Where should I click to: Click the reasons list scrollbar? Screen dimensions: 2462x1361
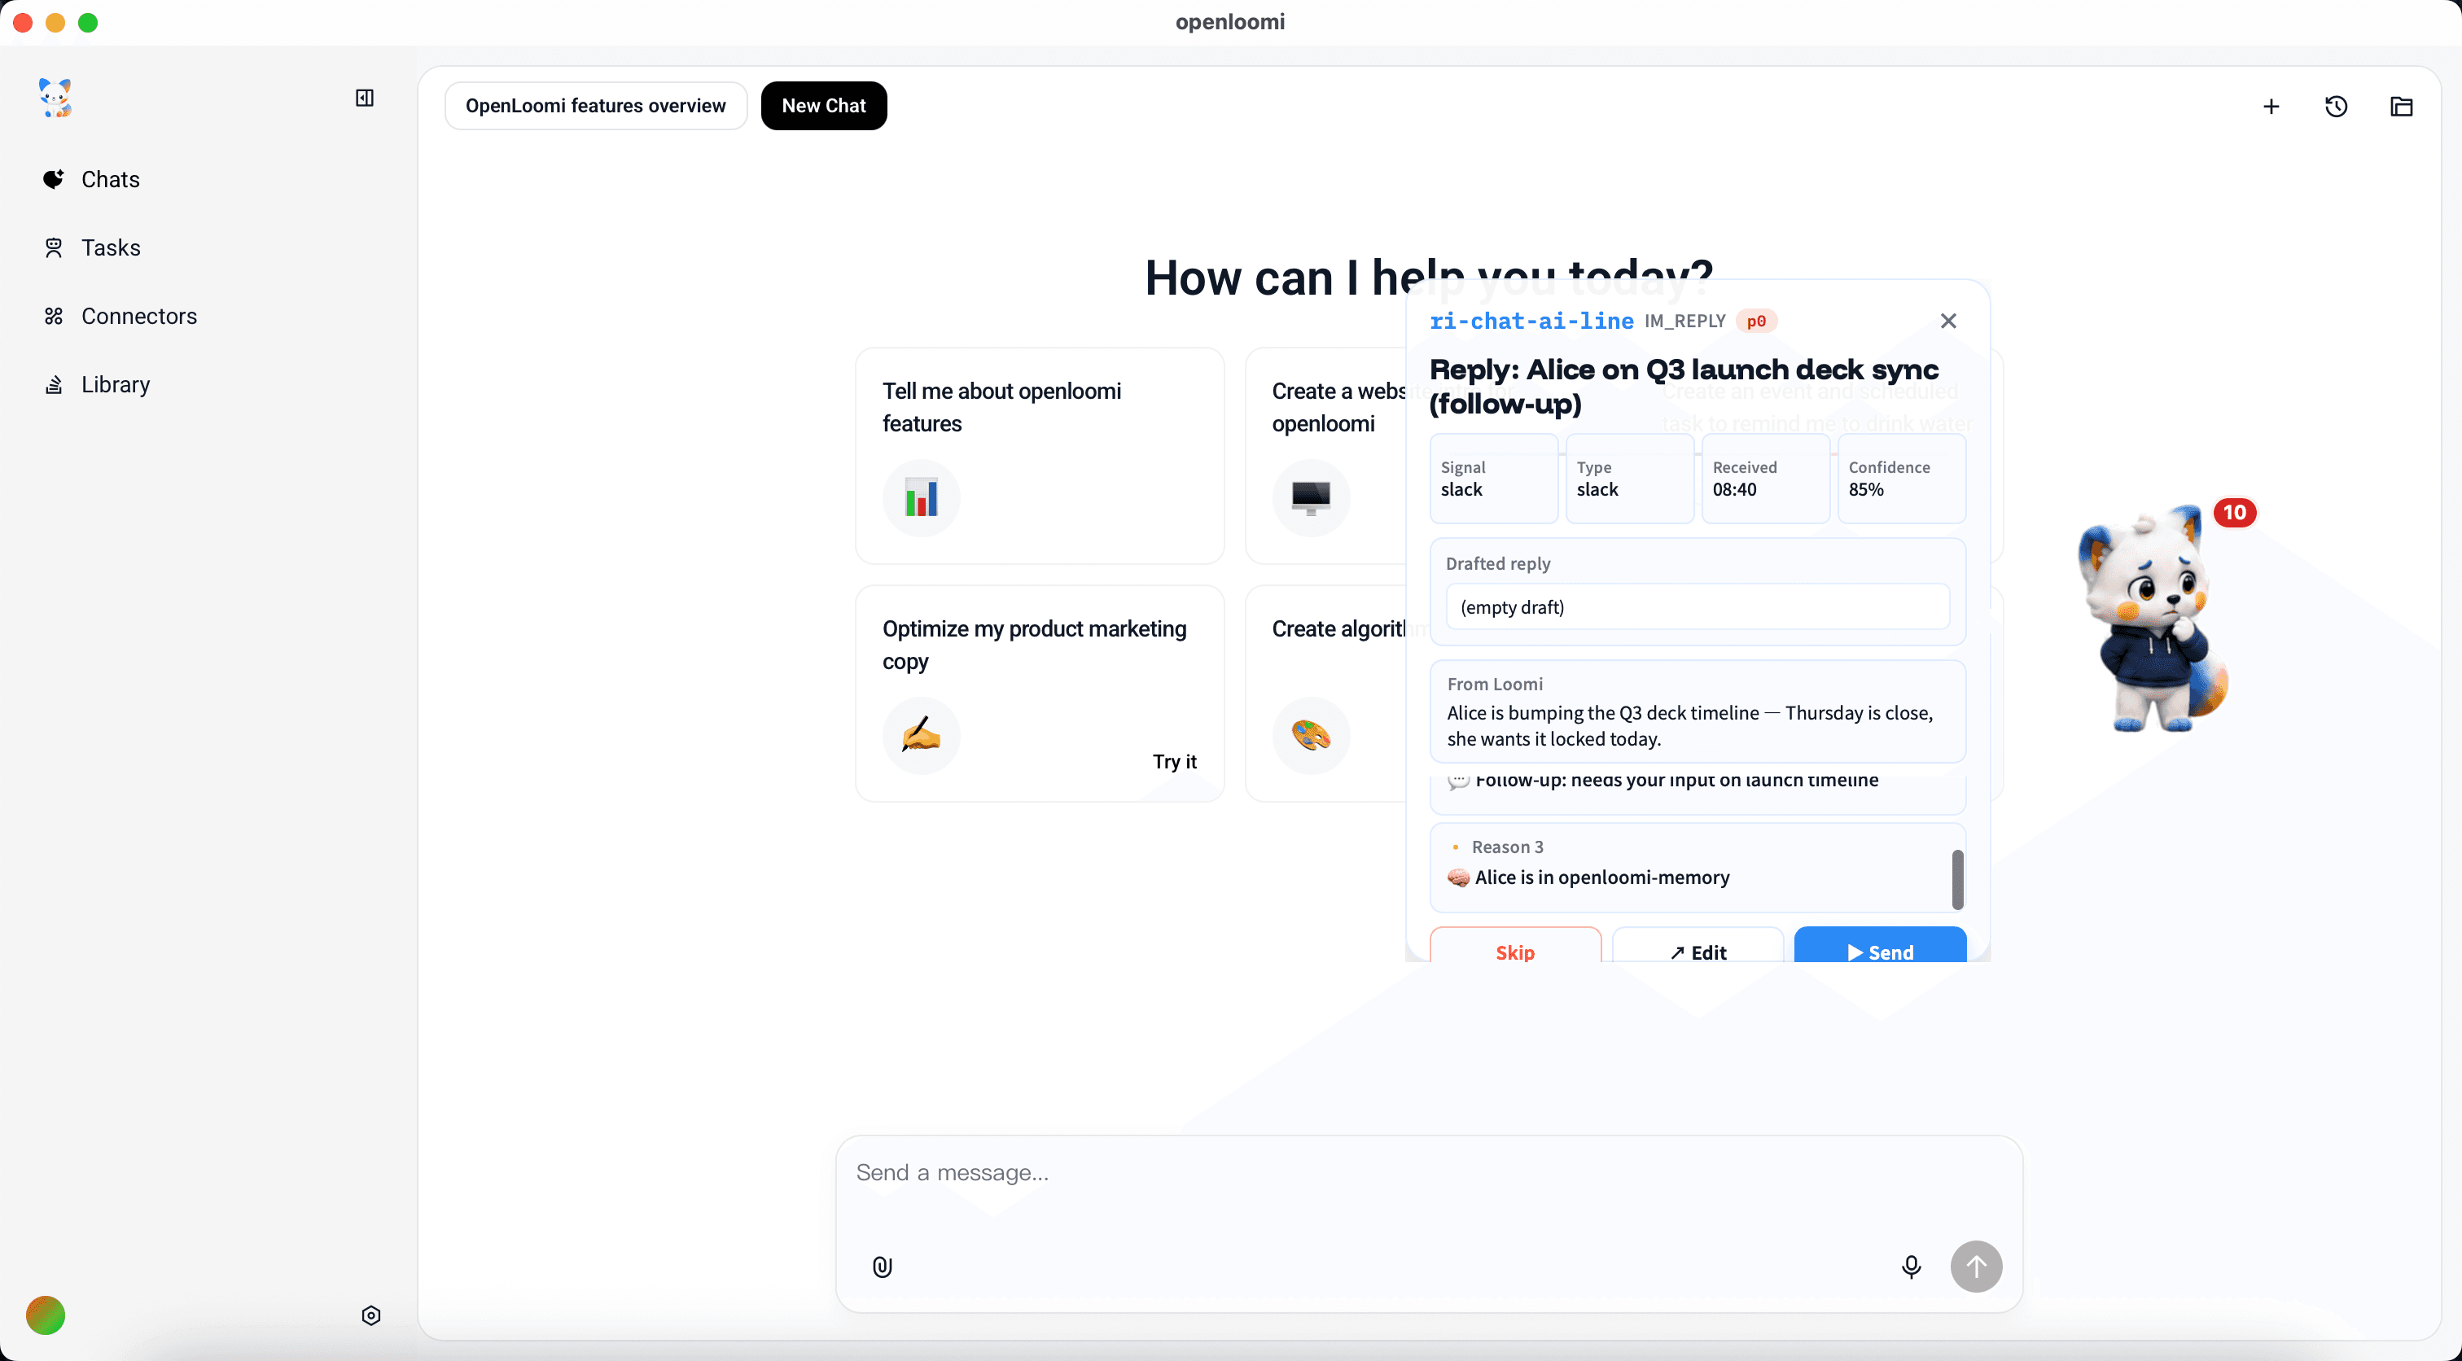coord(1956,878)
